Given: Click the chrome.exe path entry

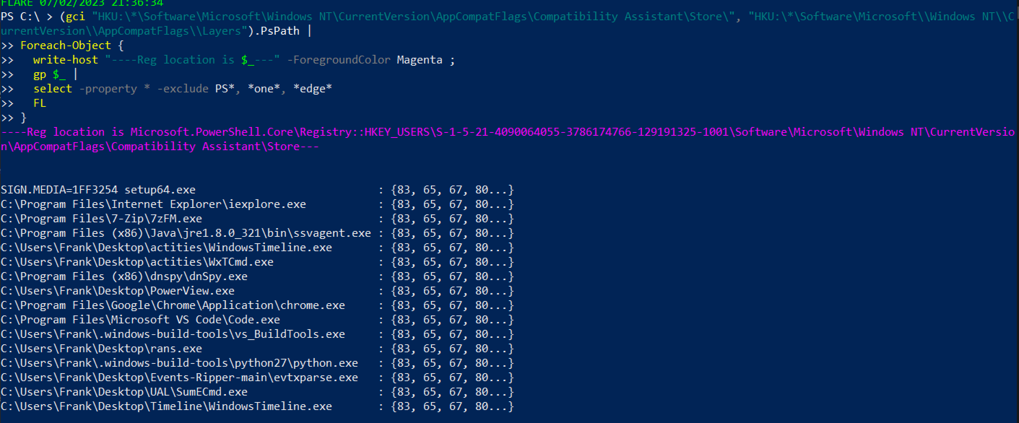Looking at the screenshot, I should (x=173, y=305).
